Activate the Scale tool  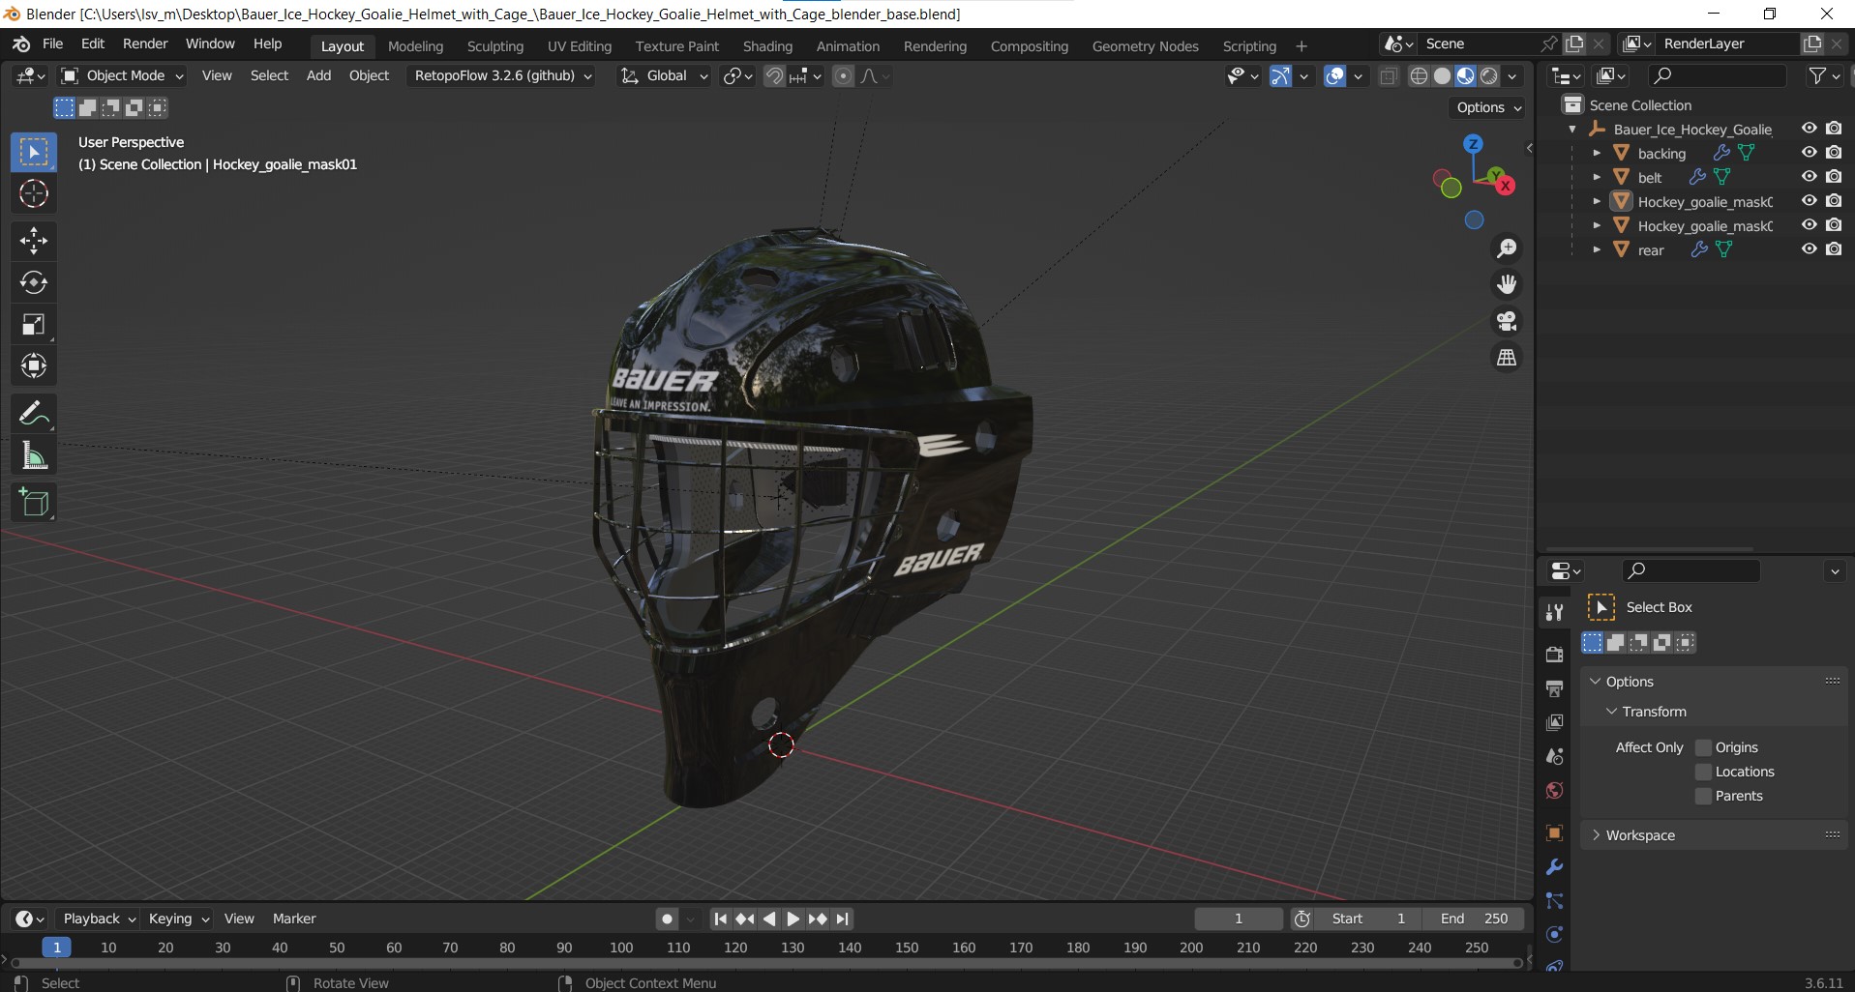coord(34,324)
